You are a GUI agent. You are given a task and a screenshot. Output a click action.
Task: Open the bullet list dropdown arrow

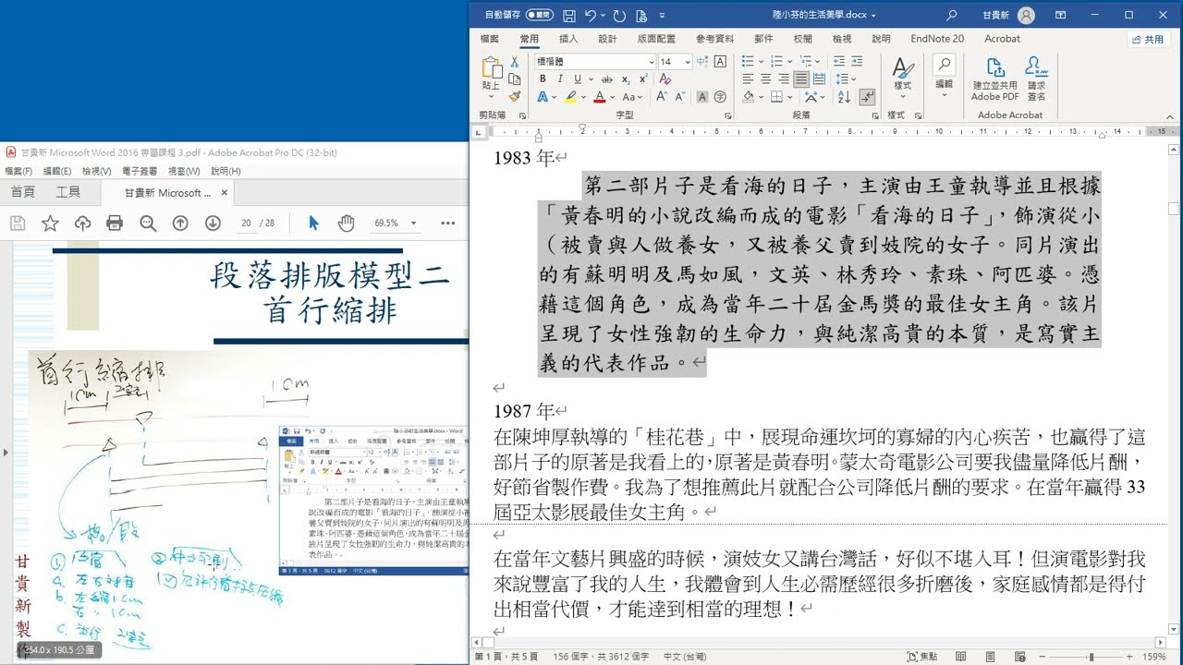coord(760,62)
